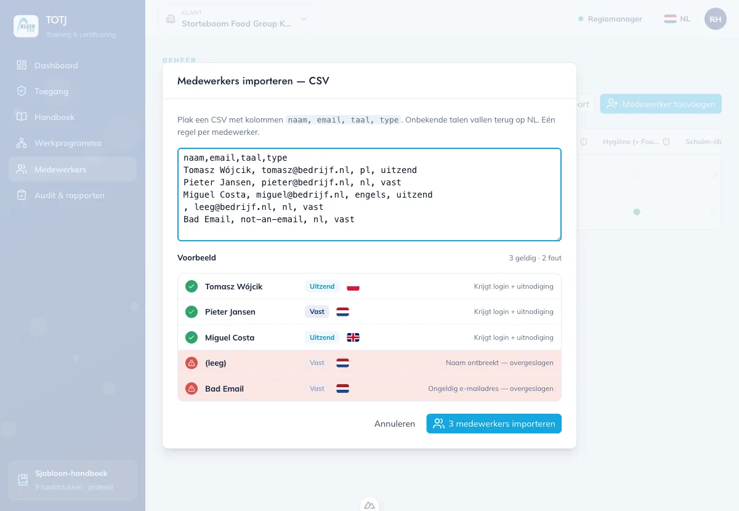Click the Dutch flag on the (leeg) row
Image resolution: width=739 pixels, height=511 pixels.
pyautogui.click(x=343, y=363)
